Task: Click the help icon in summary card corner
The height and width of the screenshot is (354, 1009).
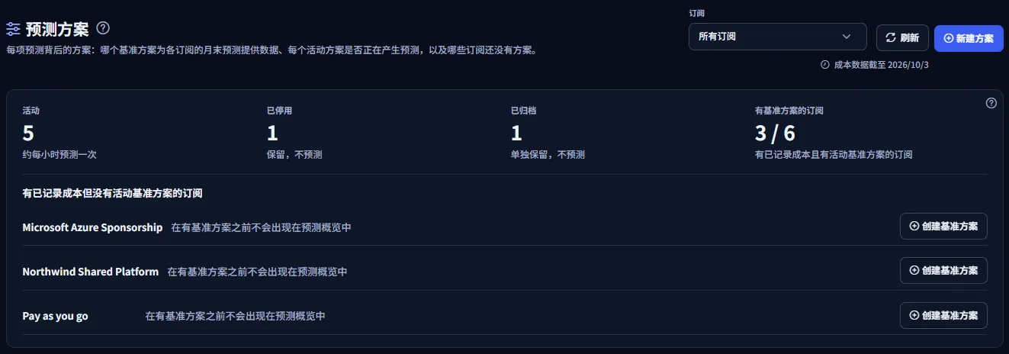Action: click(991, 103)
